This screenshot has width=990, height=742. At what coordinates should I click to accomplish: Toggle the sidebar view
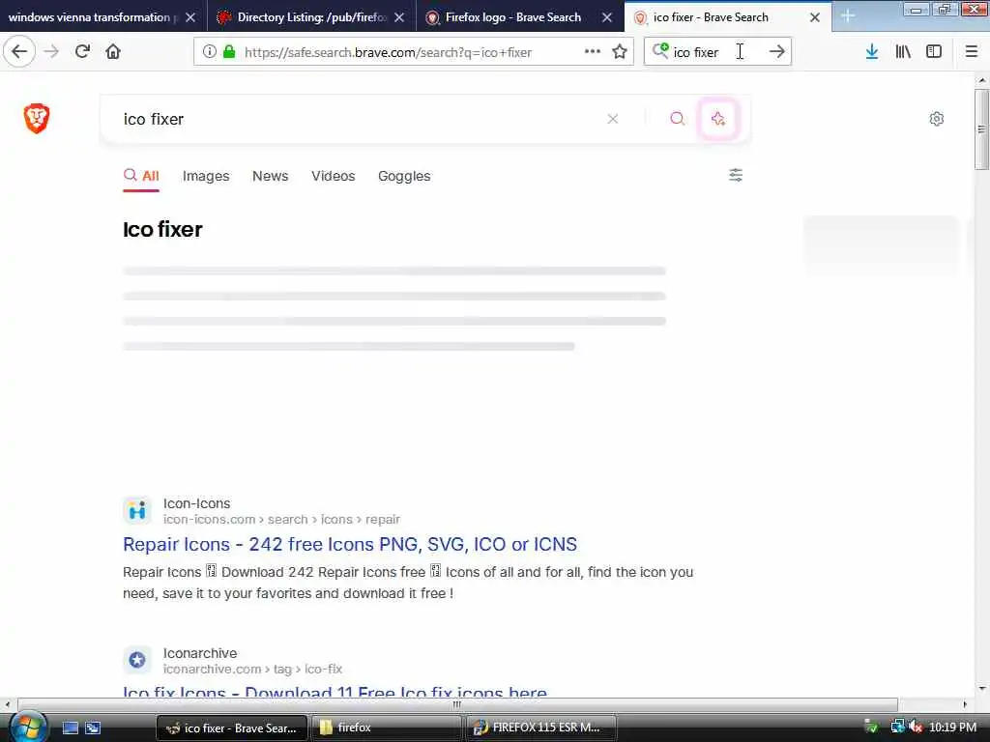pyautogui.click(x=934, y=52)
